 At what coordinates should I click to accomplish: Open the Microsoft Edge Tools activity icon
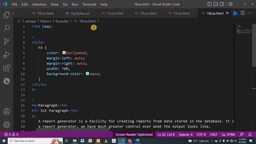click(x=6, y=81)
